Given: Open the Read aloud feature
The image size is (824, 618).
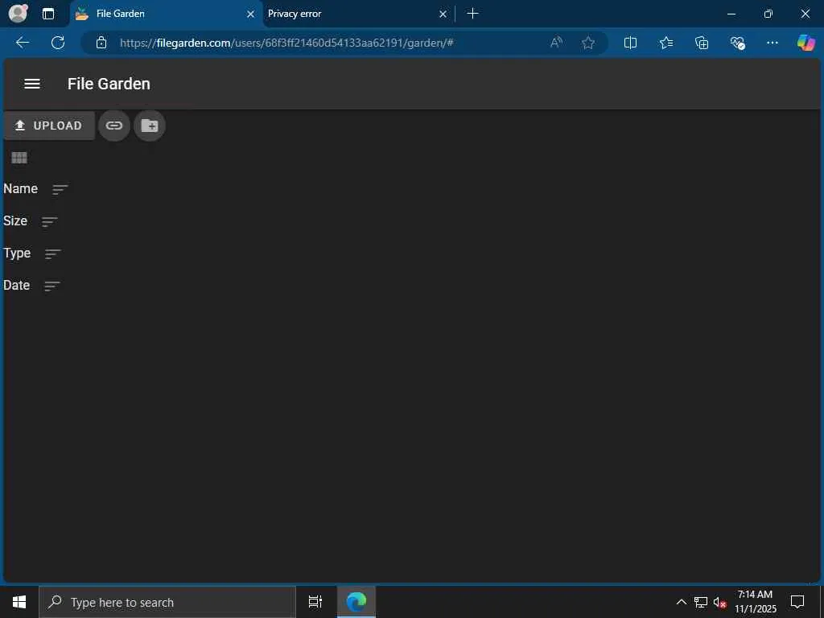Looking at the screenshot, I should 556,43.
